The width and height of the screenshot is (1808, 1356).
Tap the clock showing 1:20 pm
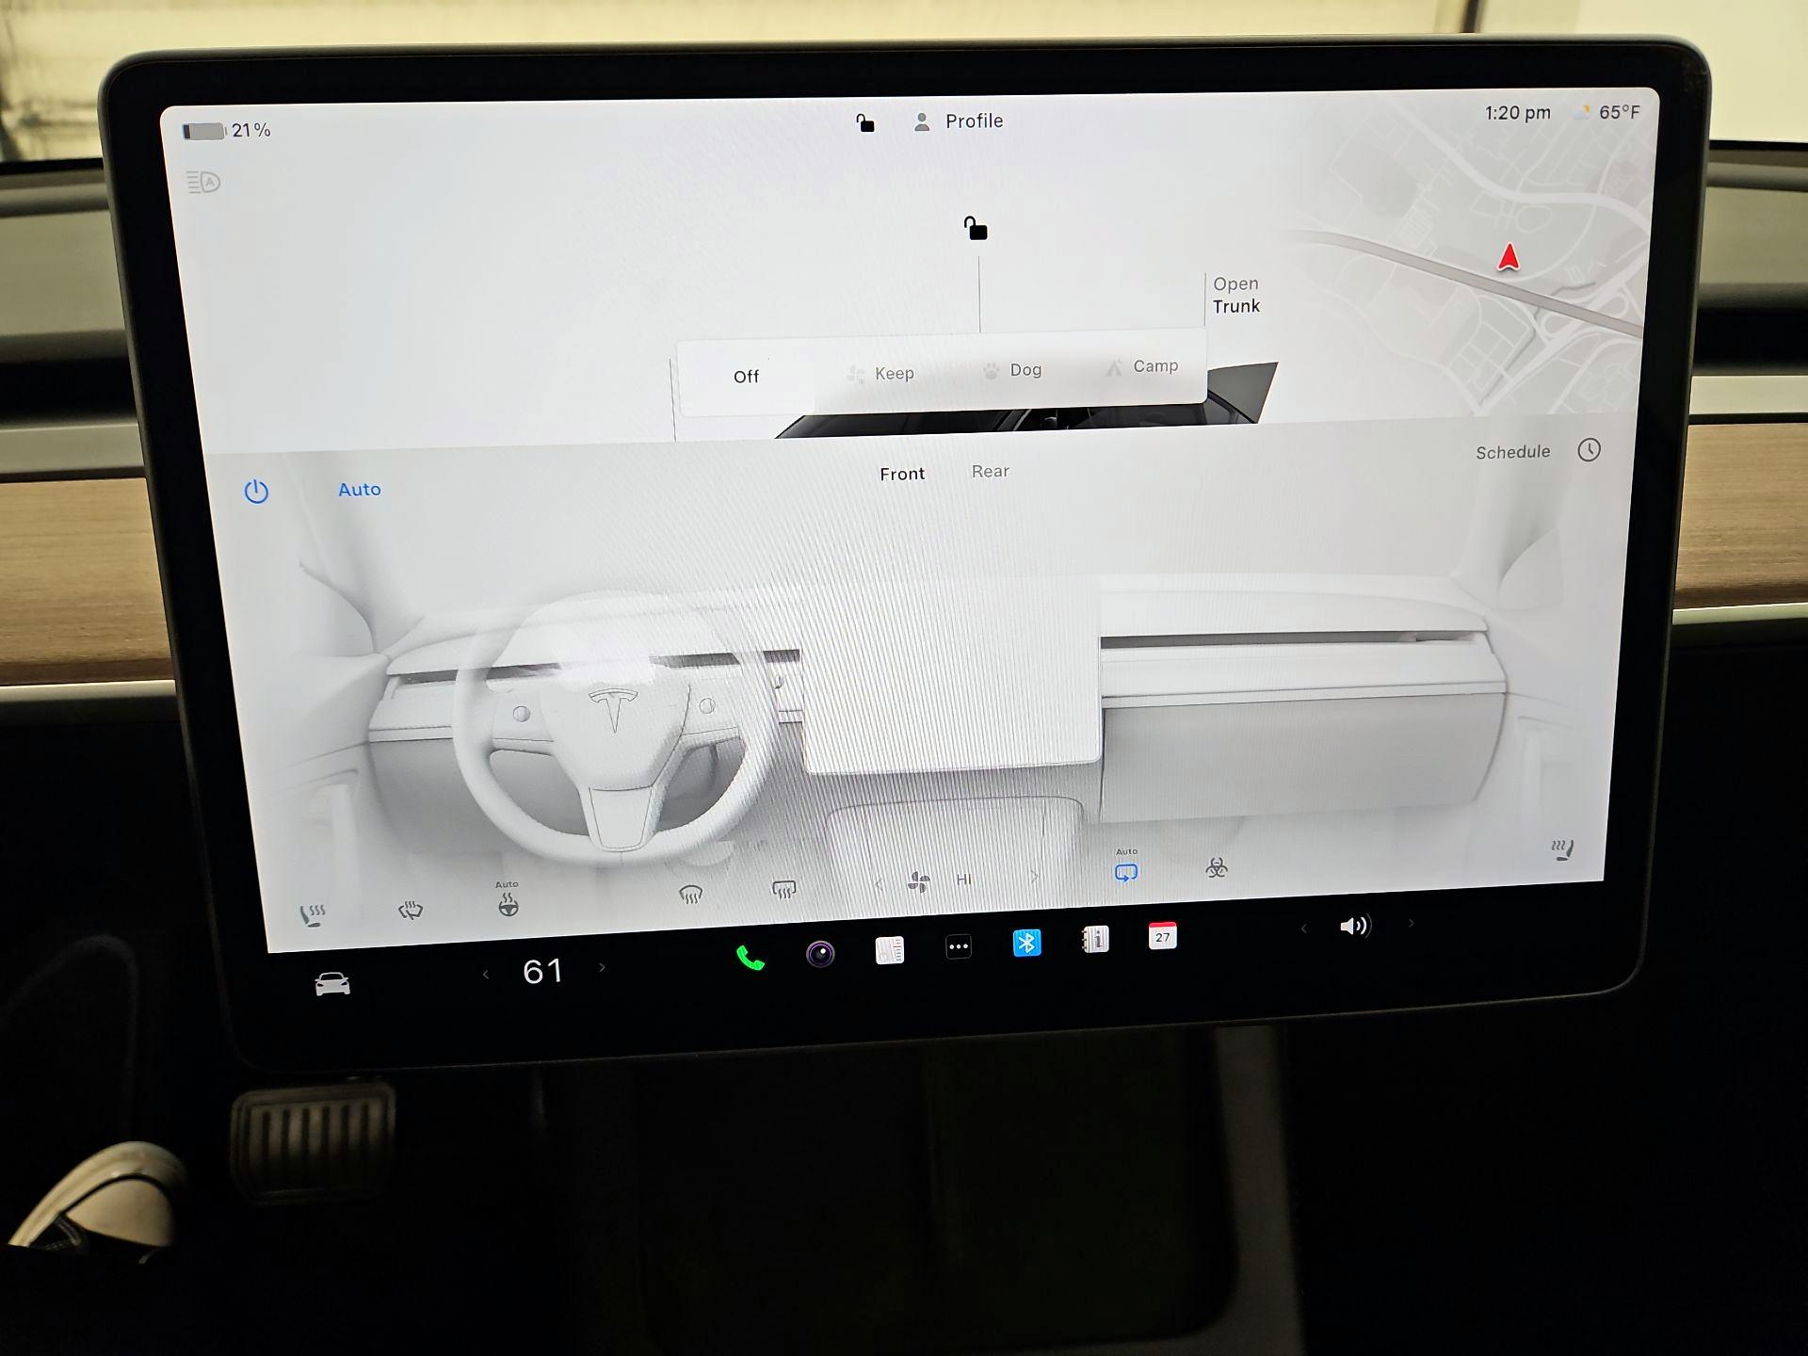pos(1517,113)
